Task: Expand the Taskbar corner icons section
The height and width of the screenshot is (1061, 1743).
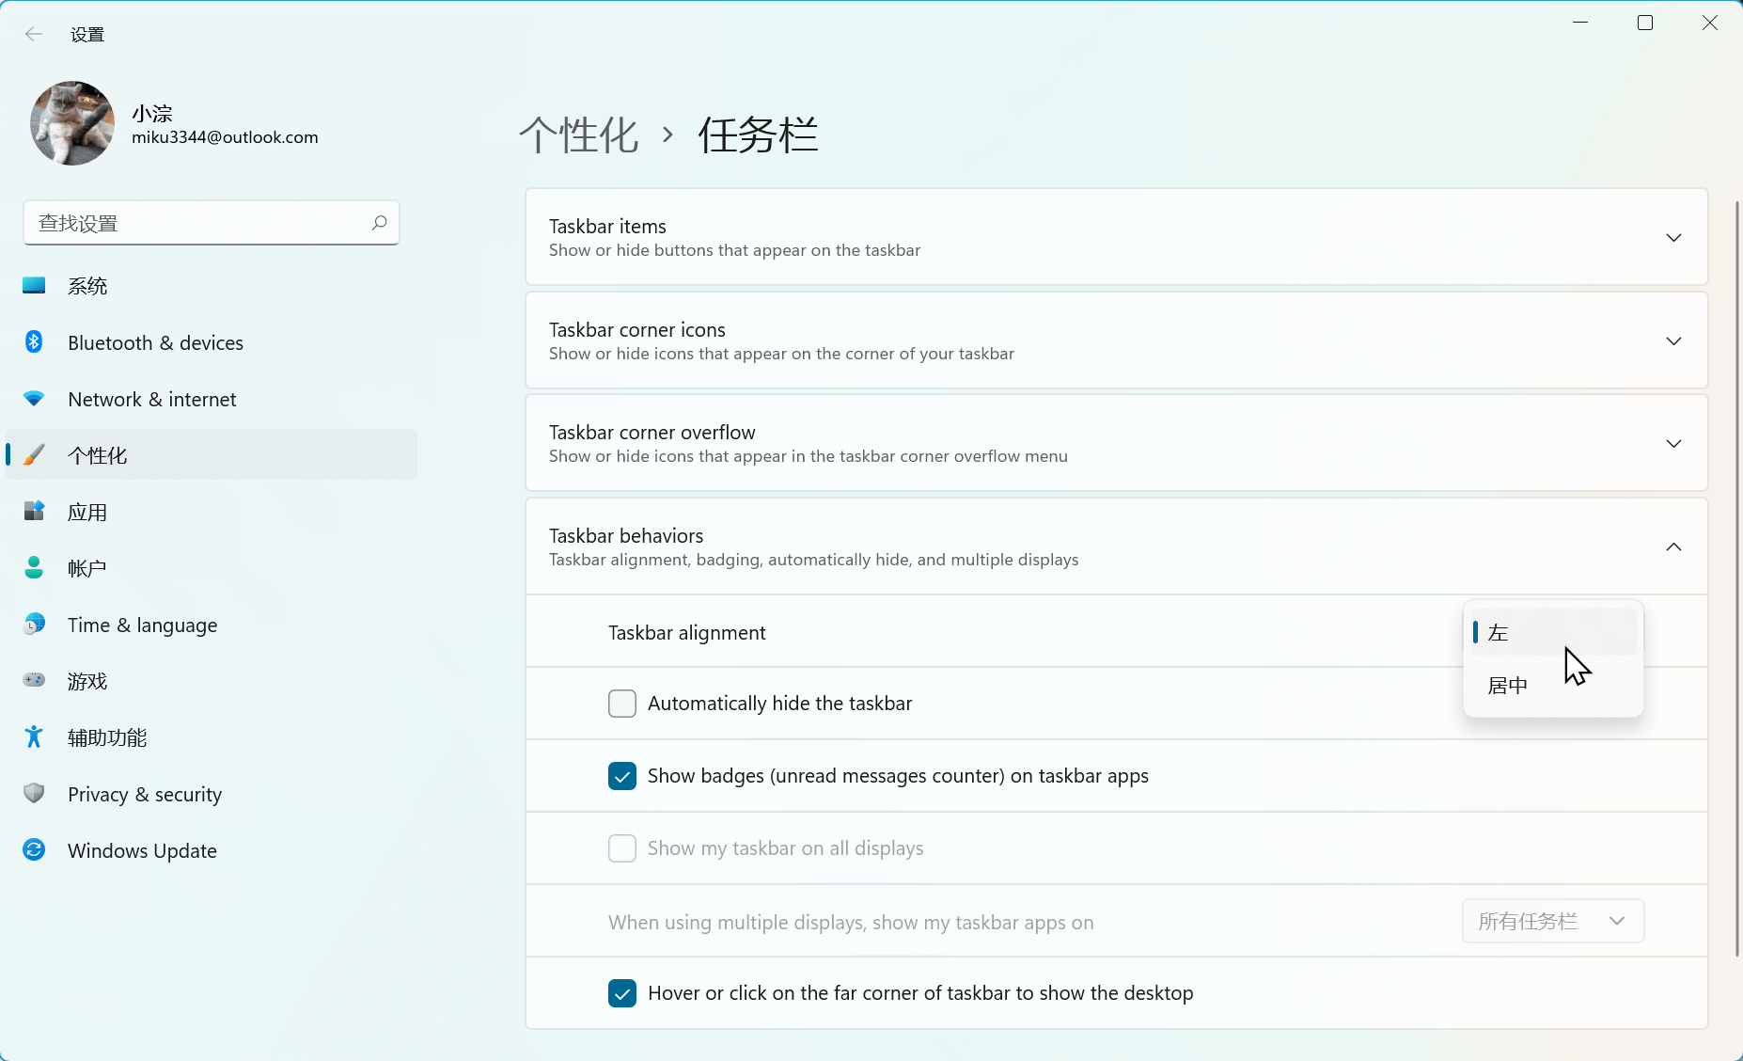Action: click(1673, 340)
